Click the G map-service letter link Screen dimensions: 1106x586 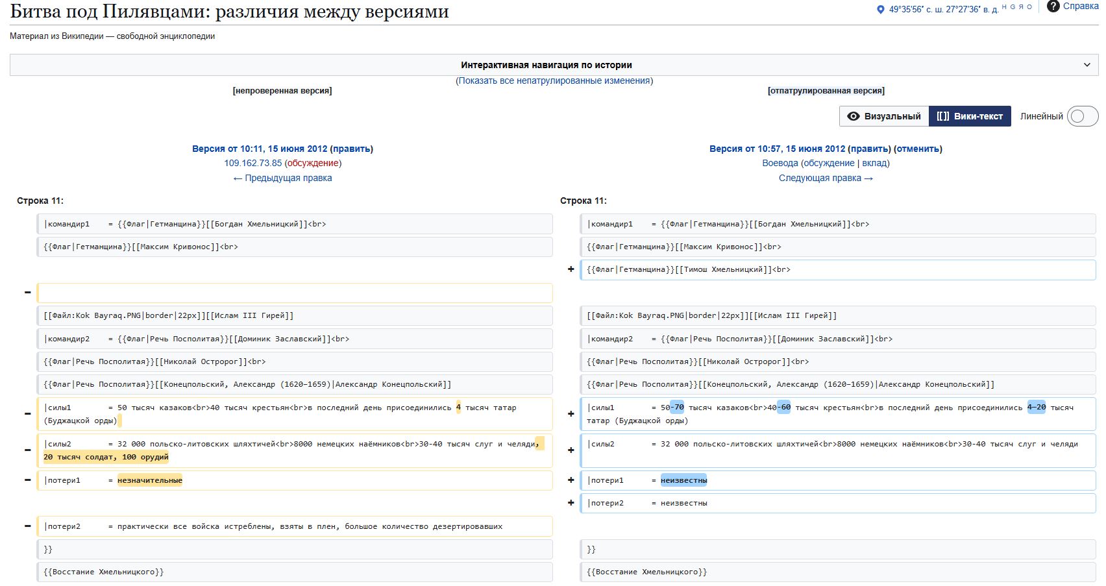click(1013, 6)
